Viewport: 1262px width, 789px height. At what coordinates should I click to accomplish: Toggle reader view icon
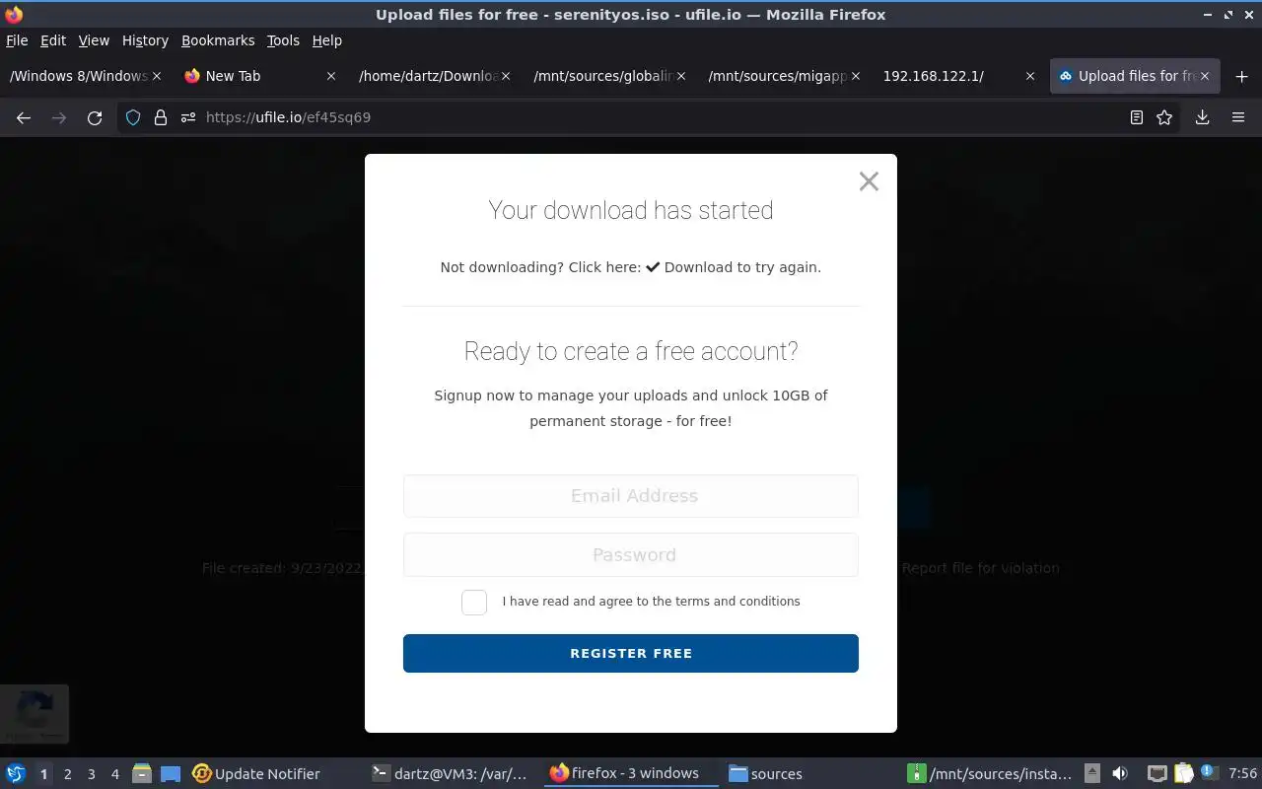pos(1137,117)
